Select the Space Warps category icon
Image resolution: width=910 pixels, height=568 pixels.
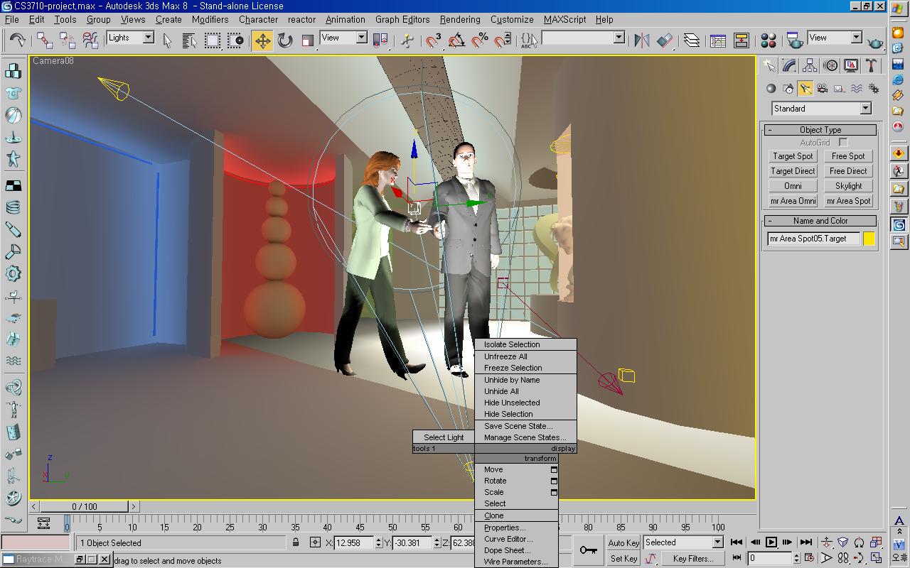click(x=857, y=89)
